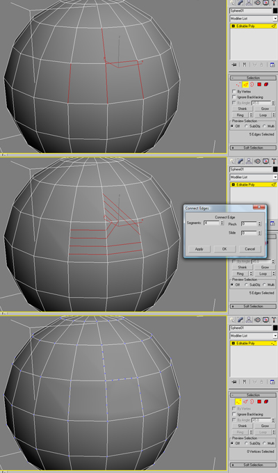Click Loop button in no-dialog edge-mode screenshot
The height and width of the screenshot is (473, 278).
(263, 115)
